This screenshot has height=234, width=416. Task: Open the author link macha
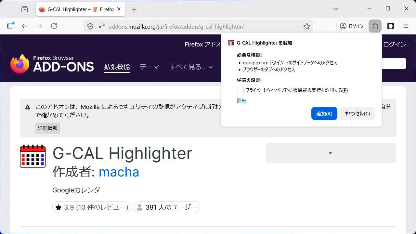pos(119,172)
